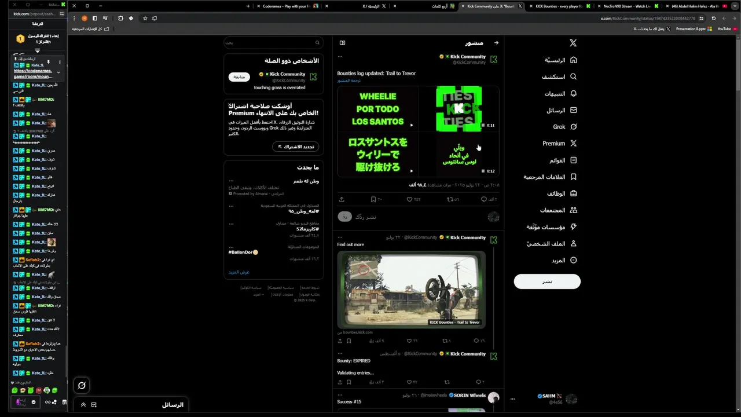Play the Japanese caption video
Screen dimensions: 741x417
(x=412, y=171)
